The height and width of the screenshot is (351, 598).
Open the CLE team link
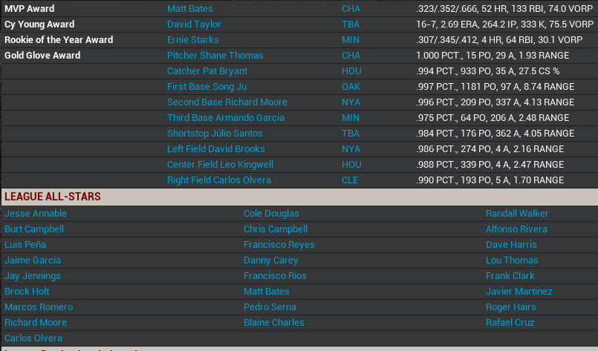click(x=350, y=180)
